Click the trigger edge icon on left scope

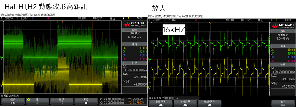point(124,18)
